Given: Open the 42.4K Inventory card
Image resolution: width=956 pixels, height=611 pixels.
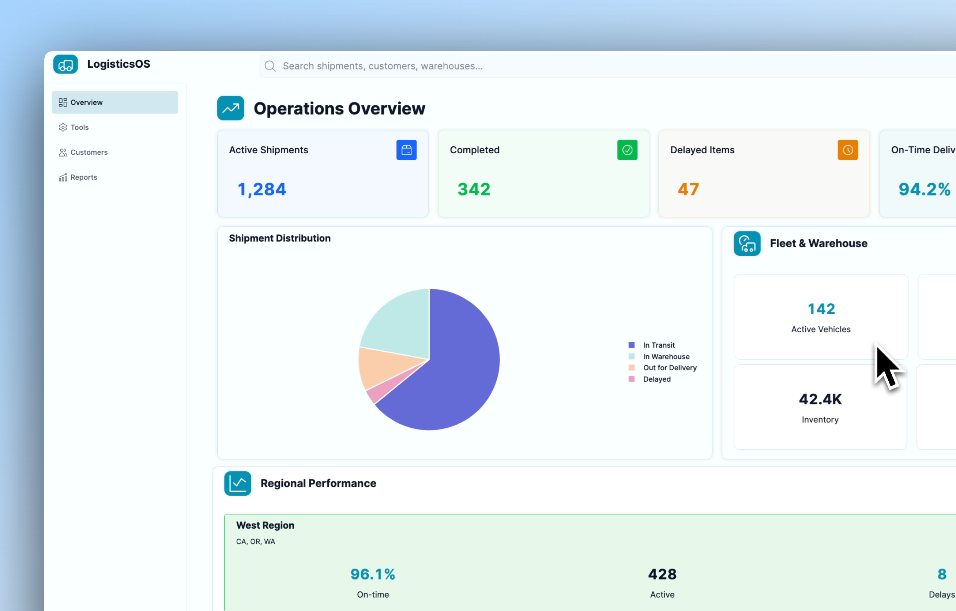Looking at the screenshot, I should click(x=820, y=407).
